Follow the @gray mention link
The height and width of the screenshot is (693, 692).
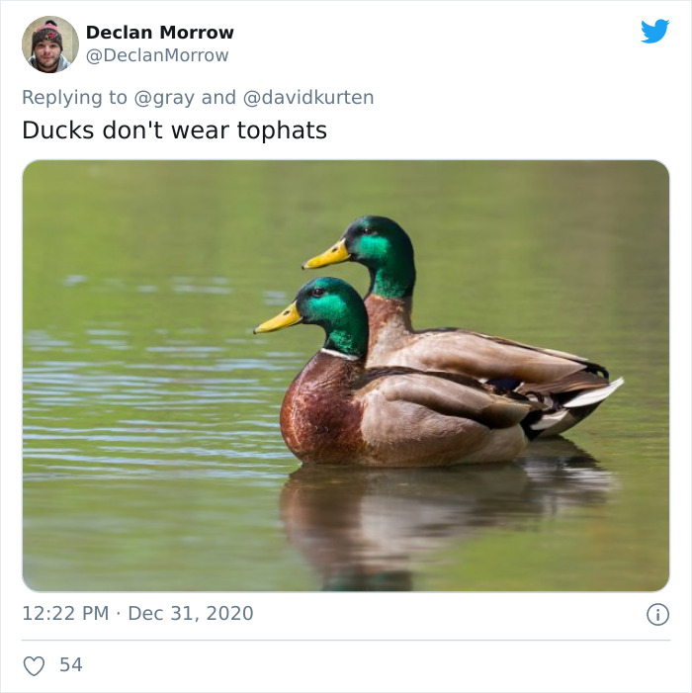pyautogui.click(x=164, y=98)
